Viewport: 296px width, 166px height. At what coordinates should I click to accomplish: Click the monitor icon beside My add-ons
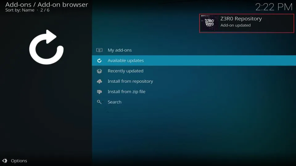(x=99, y=50)
